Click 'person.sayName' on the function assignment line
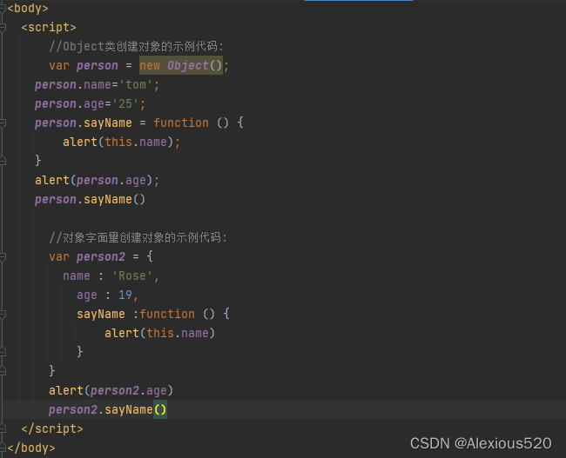 click(x=84, y=123)
